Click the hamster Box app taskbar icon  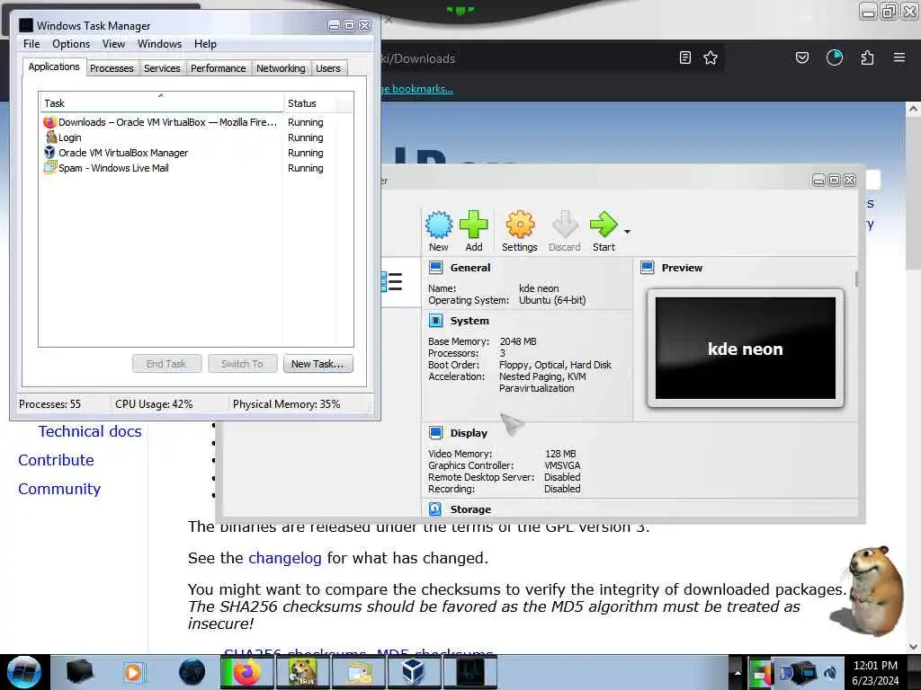click(303, 672)
